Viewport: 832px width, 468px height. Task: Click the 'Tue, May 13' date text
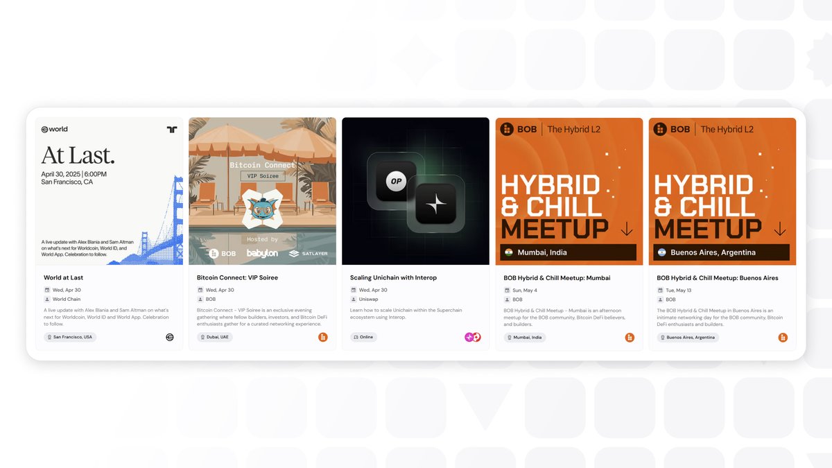[x=679, y=290]
